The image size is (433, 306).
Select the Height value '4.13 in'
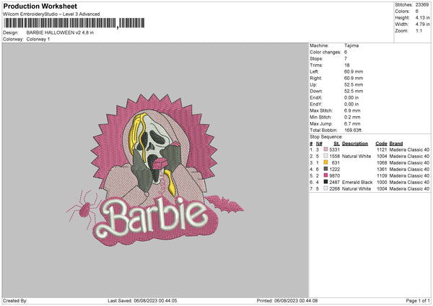coord(422,17)
